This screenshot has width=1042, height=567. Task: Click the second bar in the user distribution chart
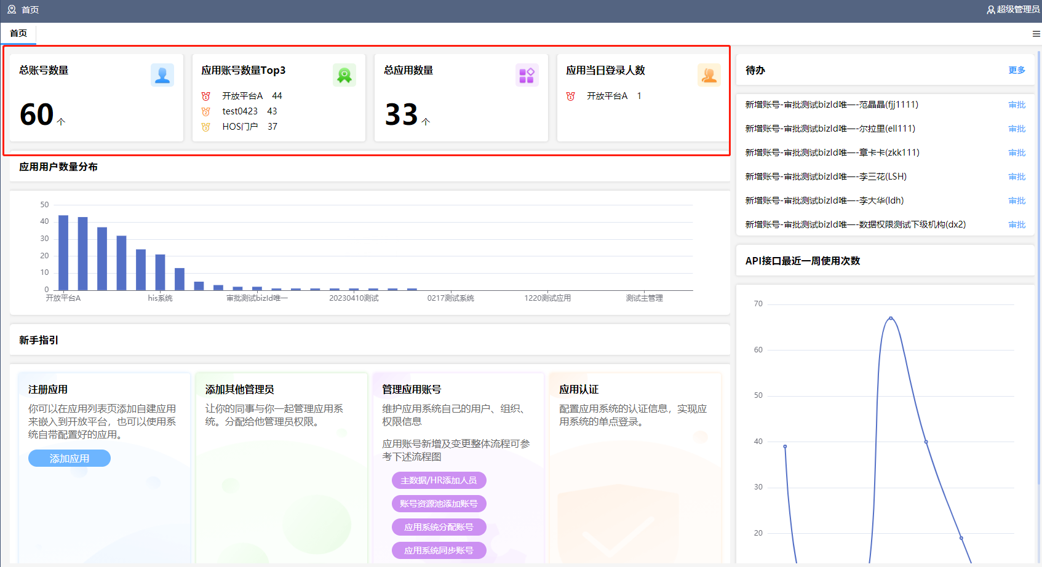[x=82, y=253]
